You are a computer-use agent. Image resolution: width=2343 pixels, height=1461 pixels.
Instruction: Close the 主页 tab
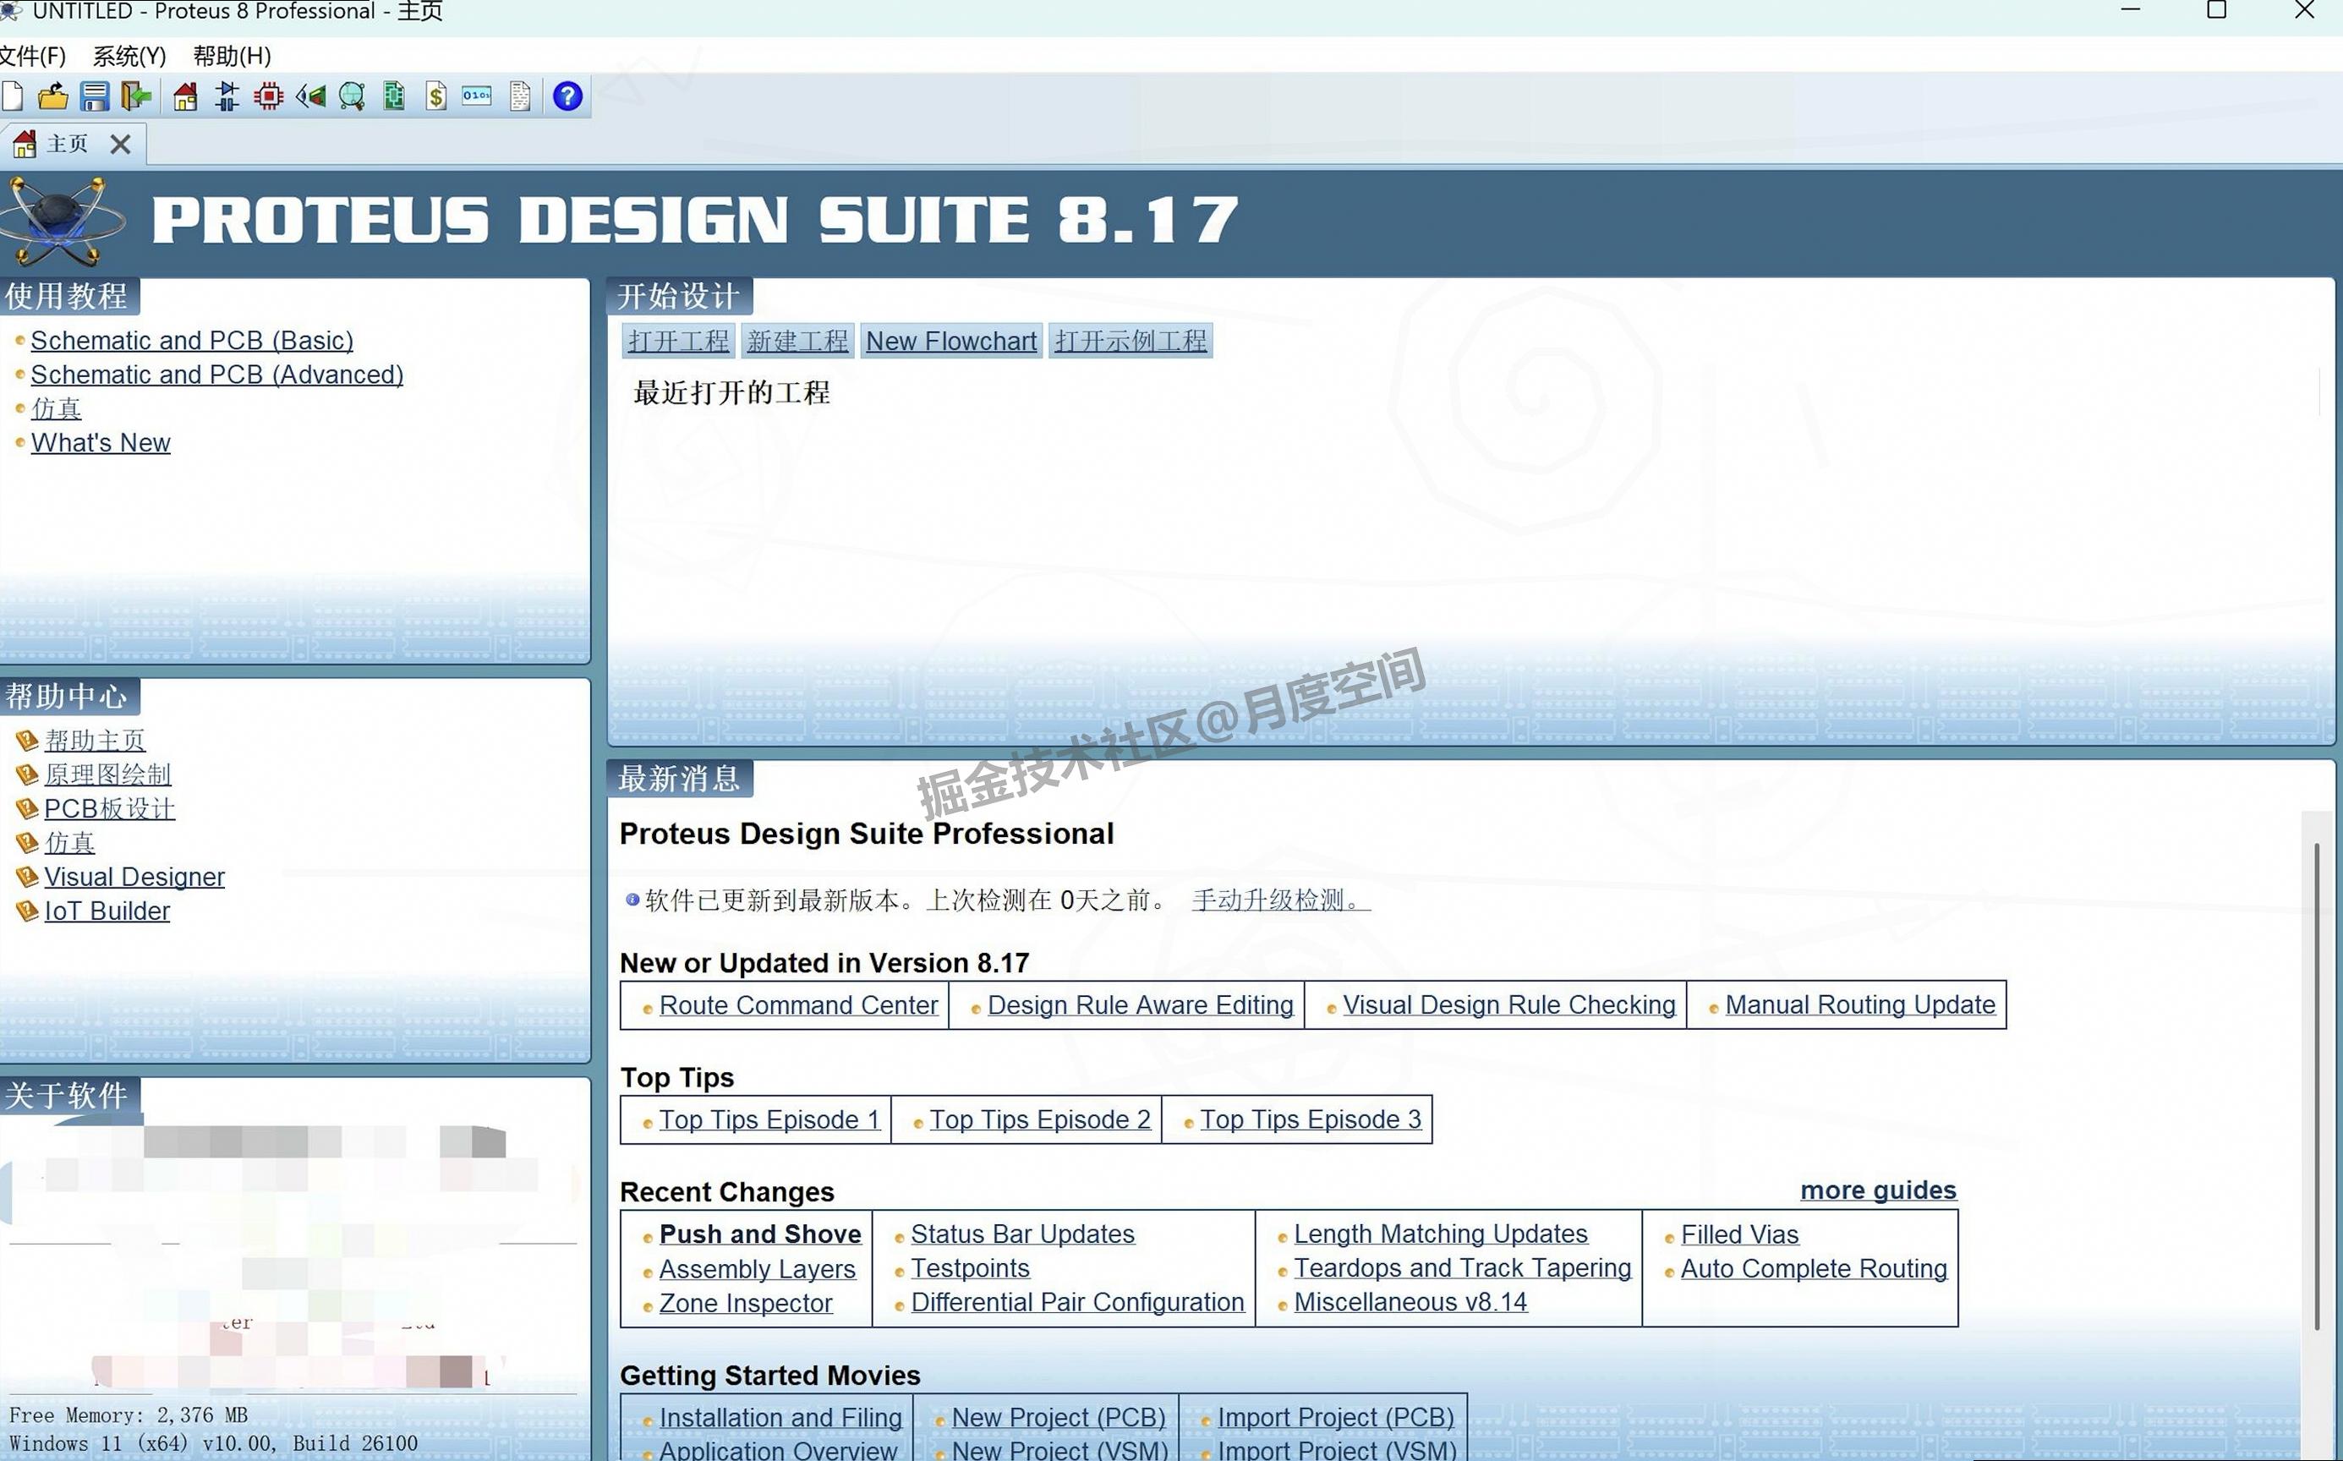[x=120, y=143]
